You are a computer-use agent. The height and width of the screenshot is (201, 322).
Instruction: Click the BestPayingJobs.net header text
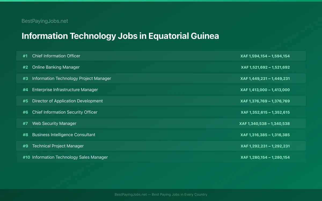(45, 21)
